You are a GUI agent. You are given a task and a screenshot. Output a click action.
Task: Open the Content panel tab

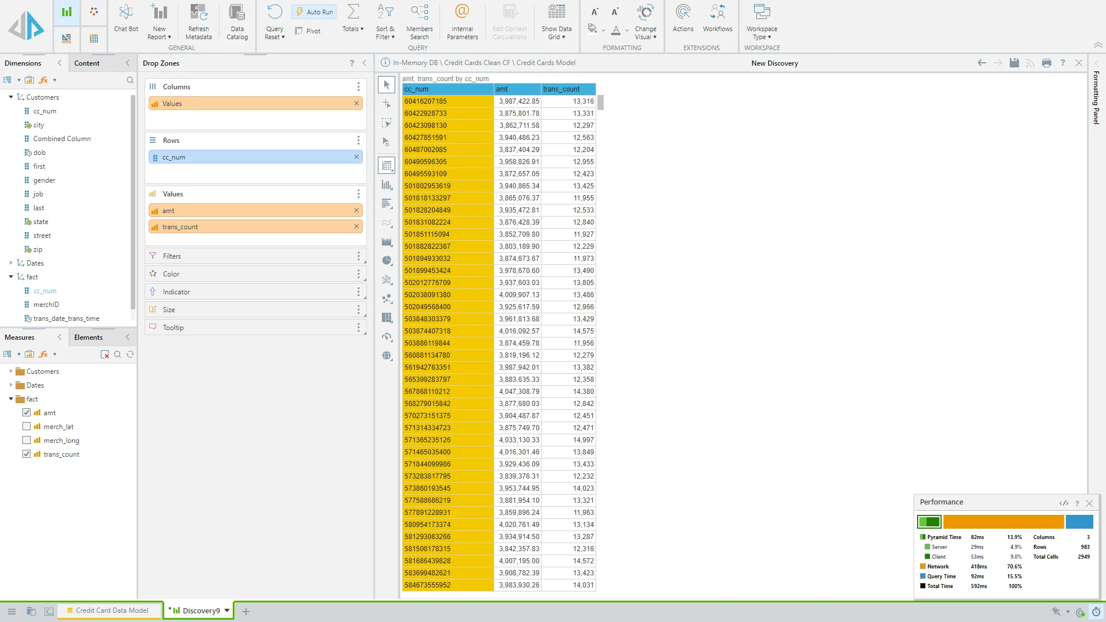click(87, 63)
